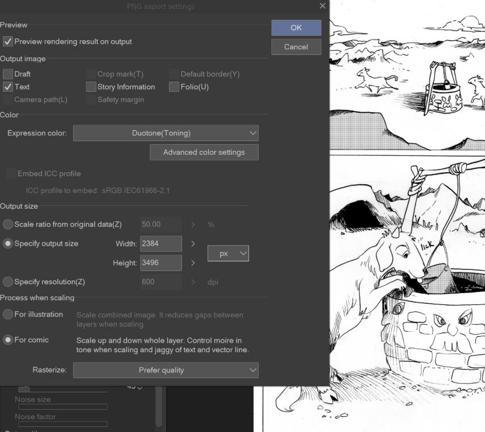Close the PNG export settings dialog
This screenshot has height=432, width=485.
pyautogui.click(x=322, y=6)
